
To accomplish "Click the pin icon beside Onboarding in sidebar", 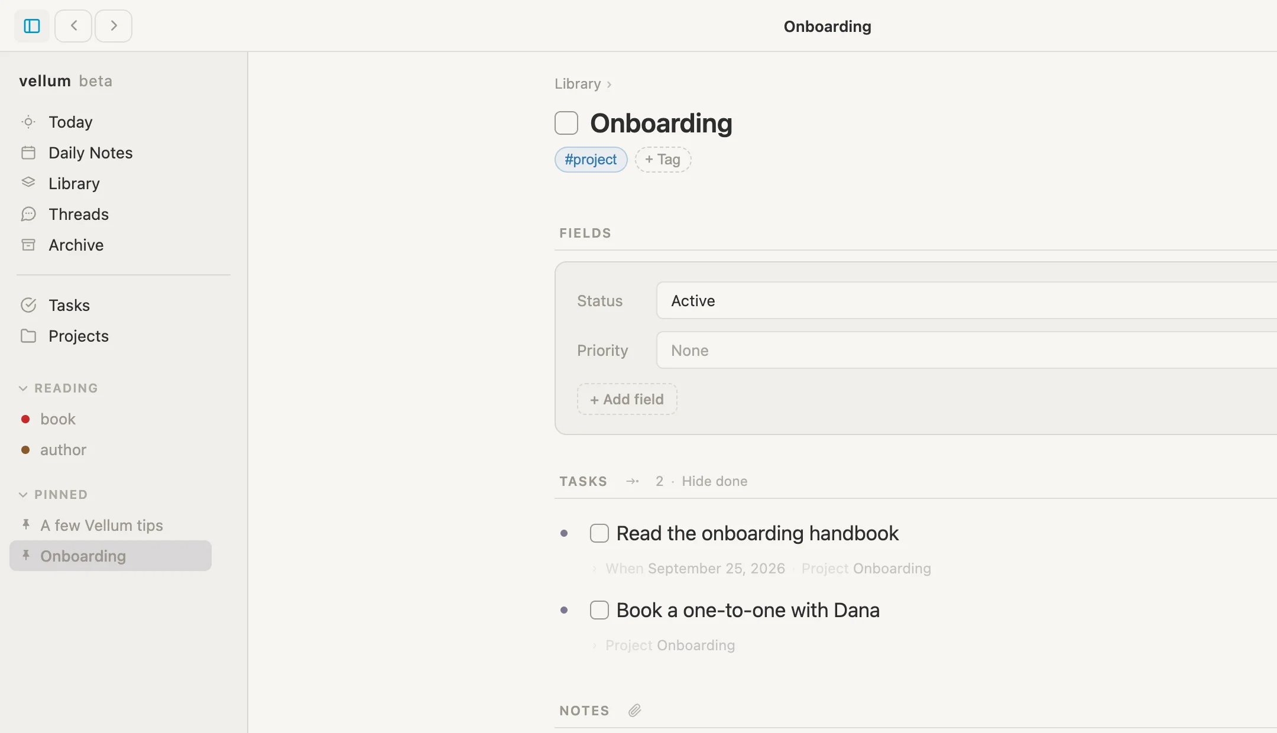I will [26, 555].
